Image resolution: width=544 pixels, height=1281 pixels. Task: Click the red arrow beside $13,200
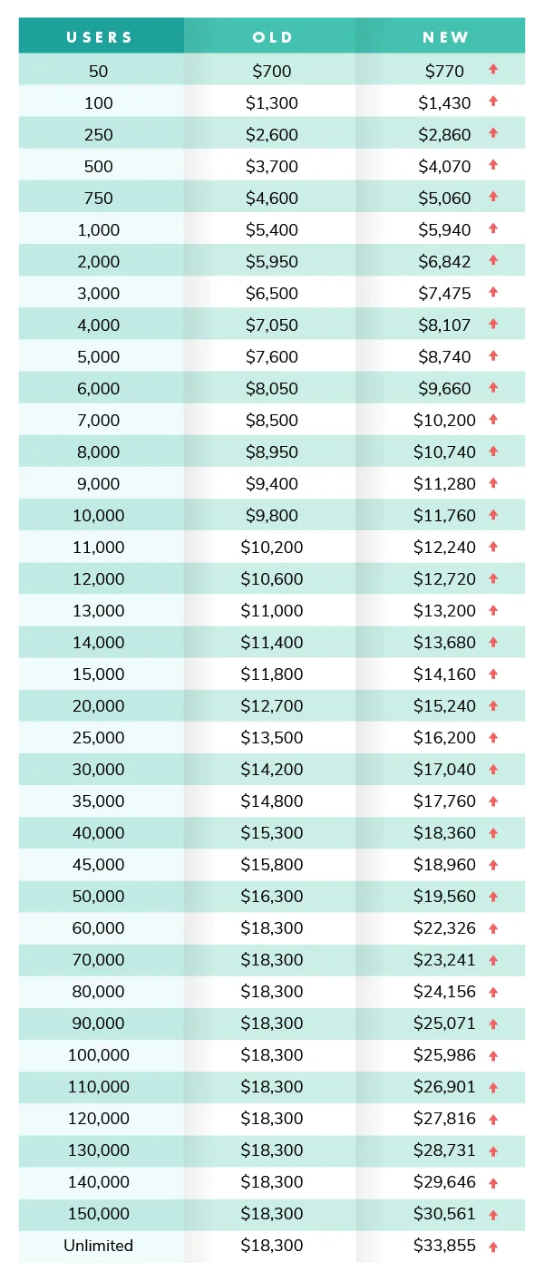(493, 610)
